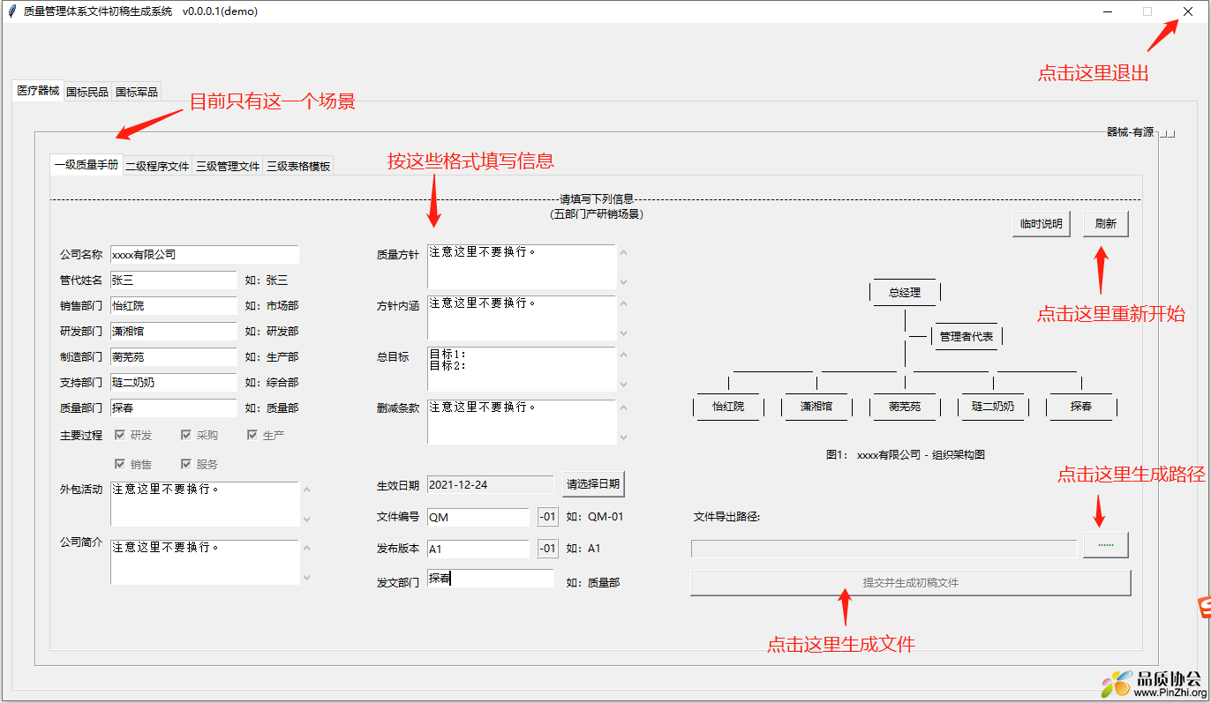Viewport: 1211px width, 703px height.
Task: Click down arrow of 外包活动 scrollbar
Action: pos(307,519)
